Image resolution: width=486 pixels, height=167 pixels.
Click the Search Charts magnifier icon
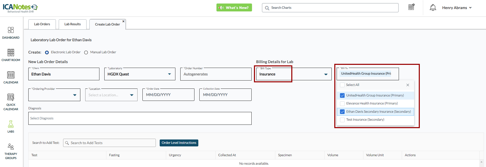[267, 8]
